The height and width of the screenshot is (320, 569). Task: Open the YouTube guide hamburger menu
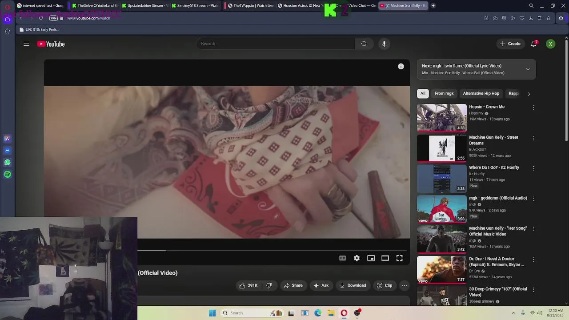pyautogui.click(x=26, y=44)
